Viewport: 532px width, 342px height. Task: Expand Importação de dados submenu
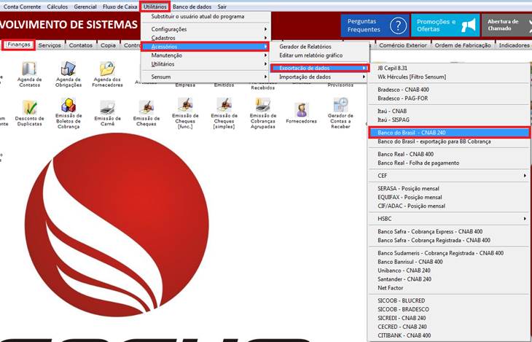tap(320, 77)
